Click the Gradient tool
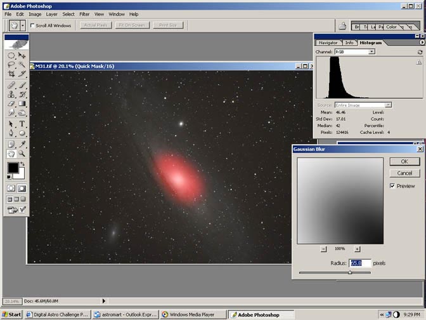The width and height of the screenshot is (426, 320). pos(22,103)
